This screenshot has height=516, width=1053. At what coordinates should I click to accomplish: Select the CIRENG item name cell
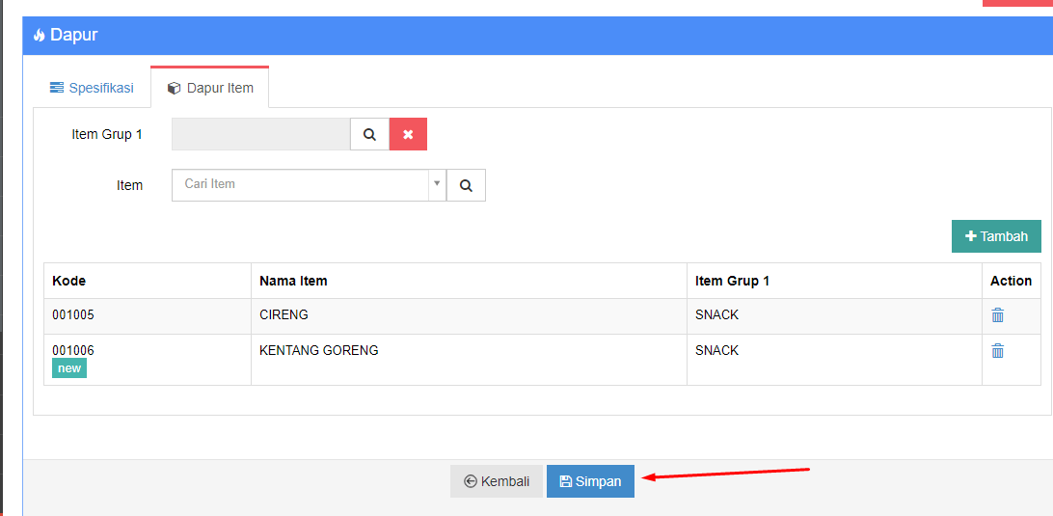point(470,316)
